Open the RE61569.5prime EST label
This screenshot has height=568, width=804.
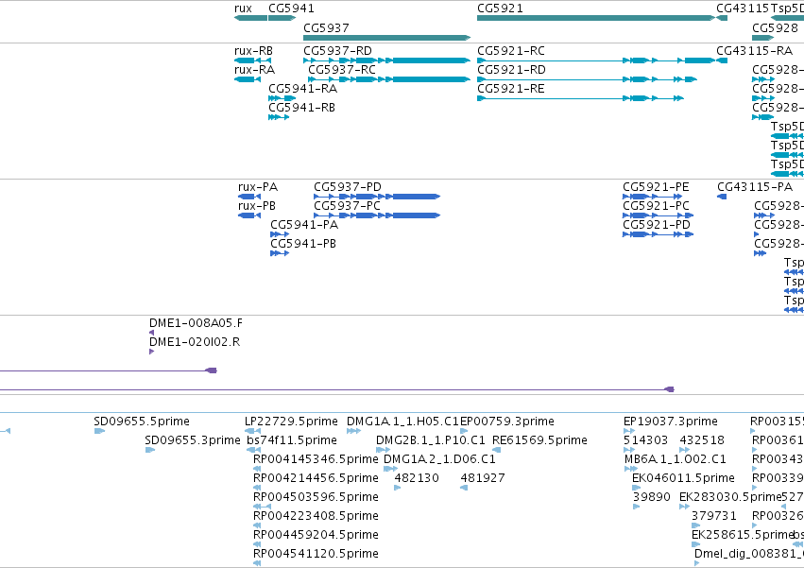click(x=539, y=440)
